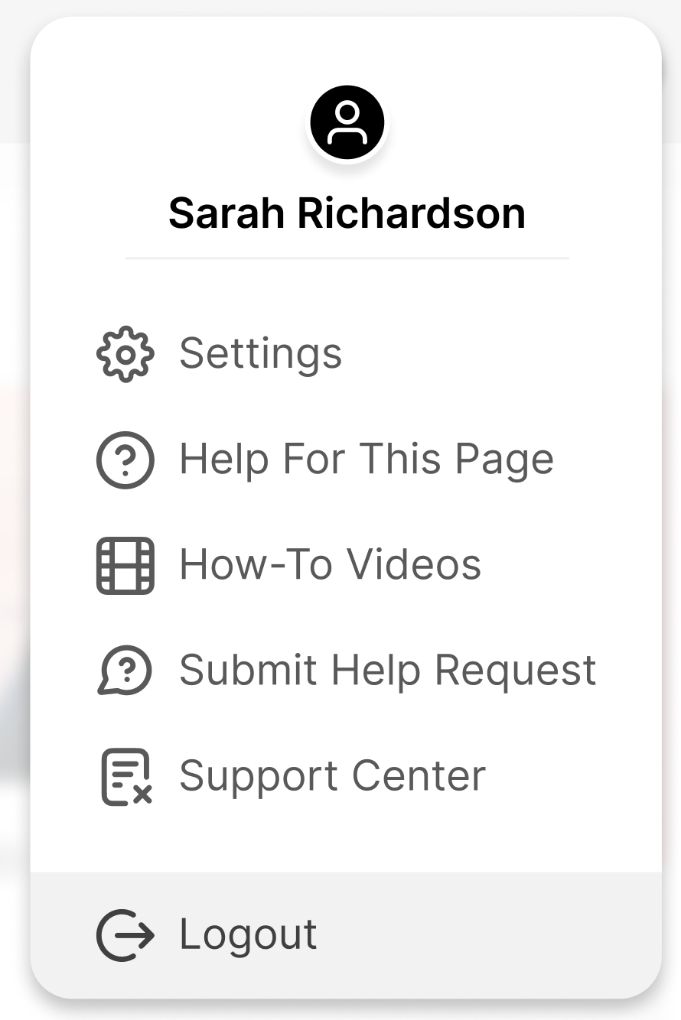Open Settings from the menu

261,353
